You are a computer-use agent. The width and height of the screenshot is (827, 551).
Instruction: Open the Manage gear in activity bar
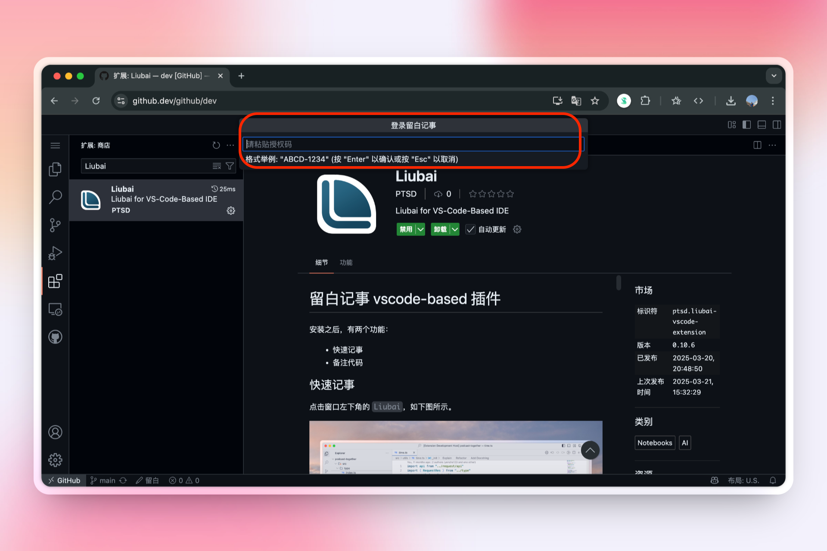tap(55, 460)
